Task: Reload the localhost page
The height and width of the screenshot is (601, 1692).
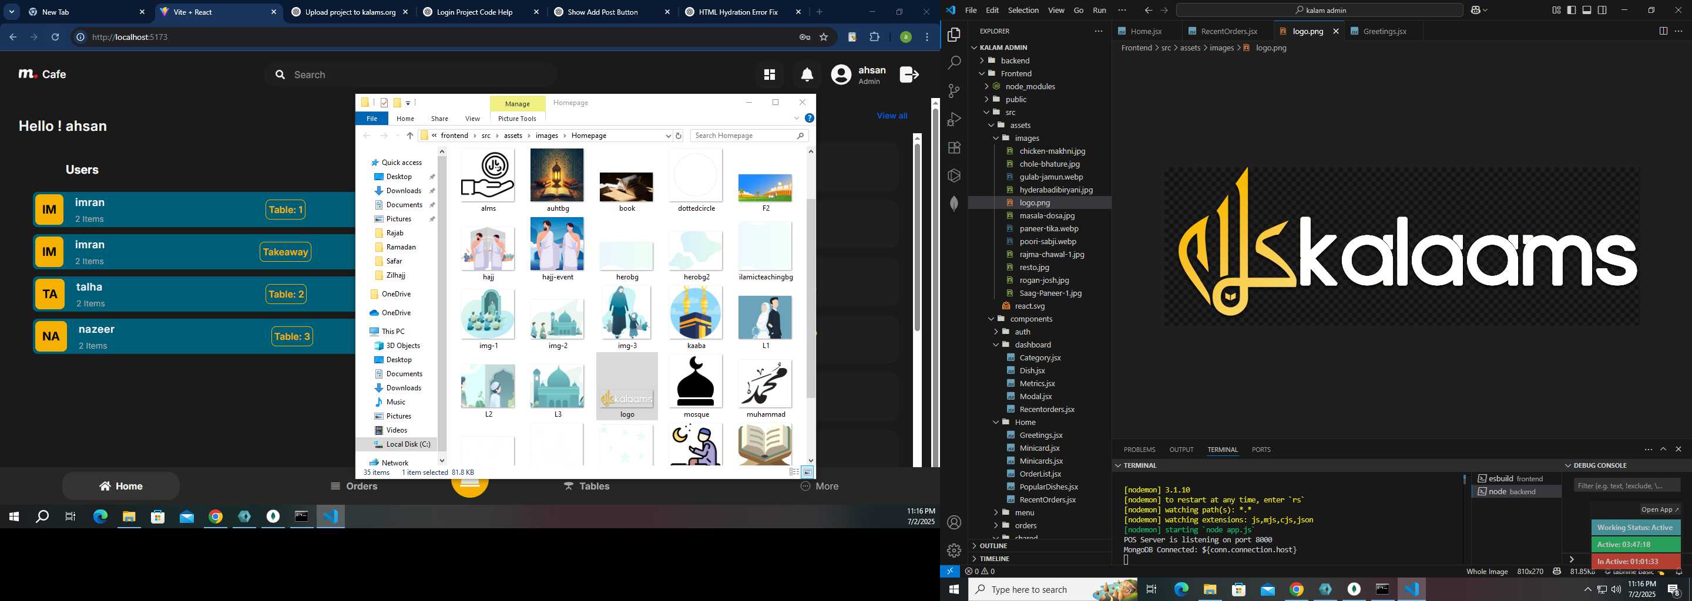Action: click(x=55, y=38)
